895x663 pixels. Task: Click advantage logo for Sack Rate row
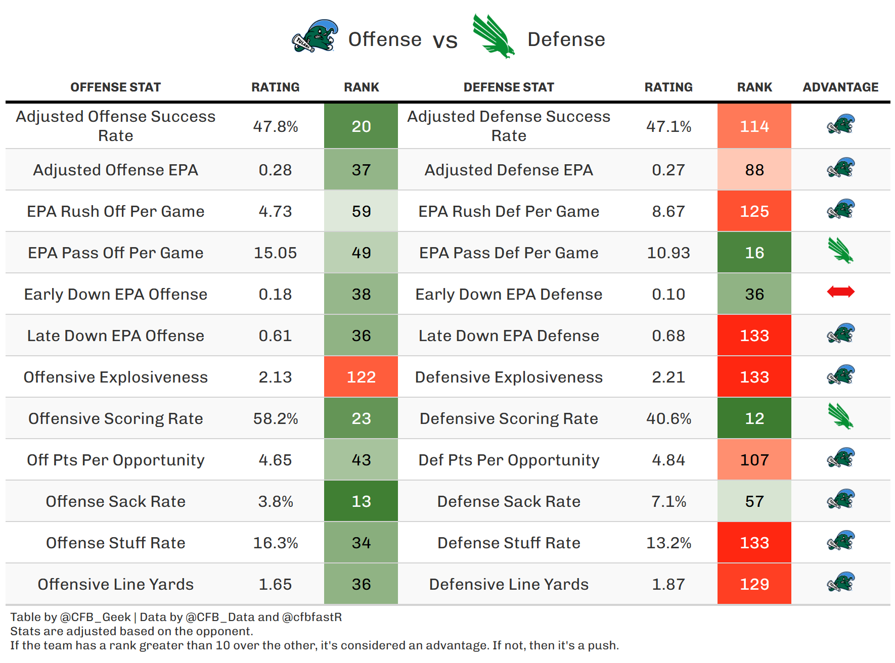(840, 499)
